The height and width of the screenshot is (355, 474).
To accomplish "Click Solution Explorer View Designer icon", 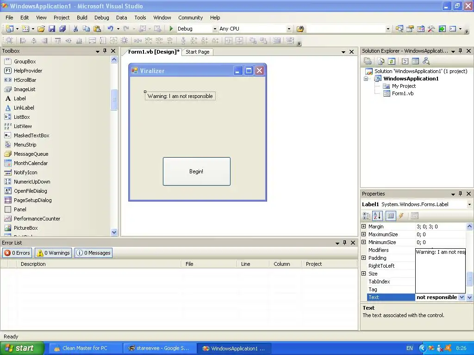I will [x=415, y=61].
